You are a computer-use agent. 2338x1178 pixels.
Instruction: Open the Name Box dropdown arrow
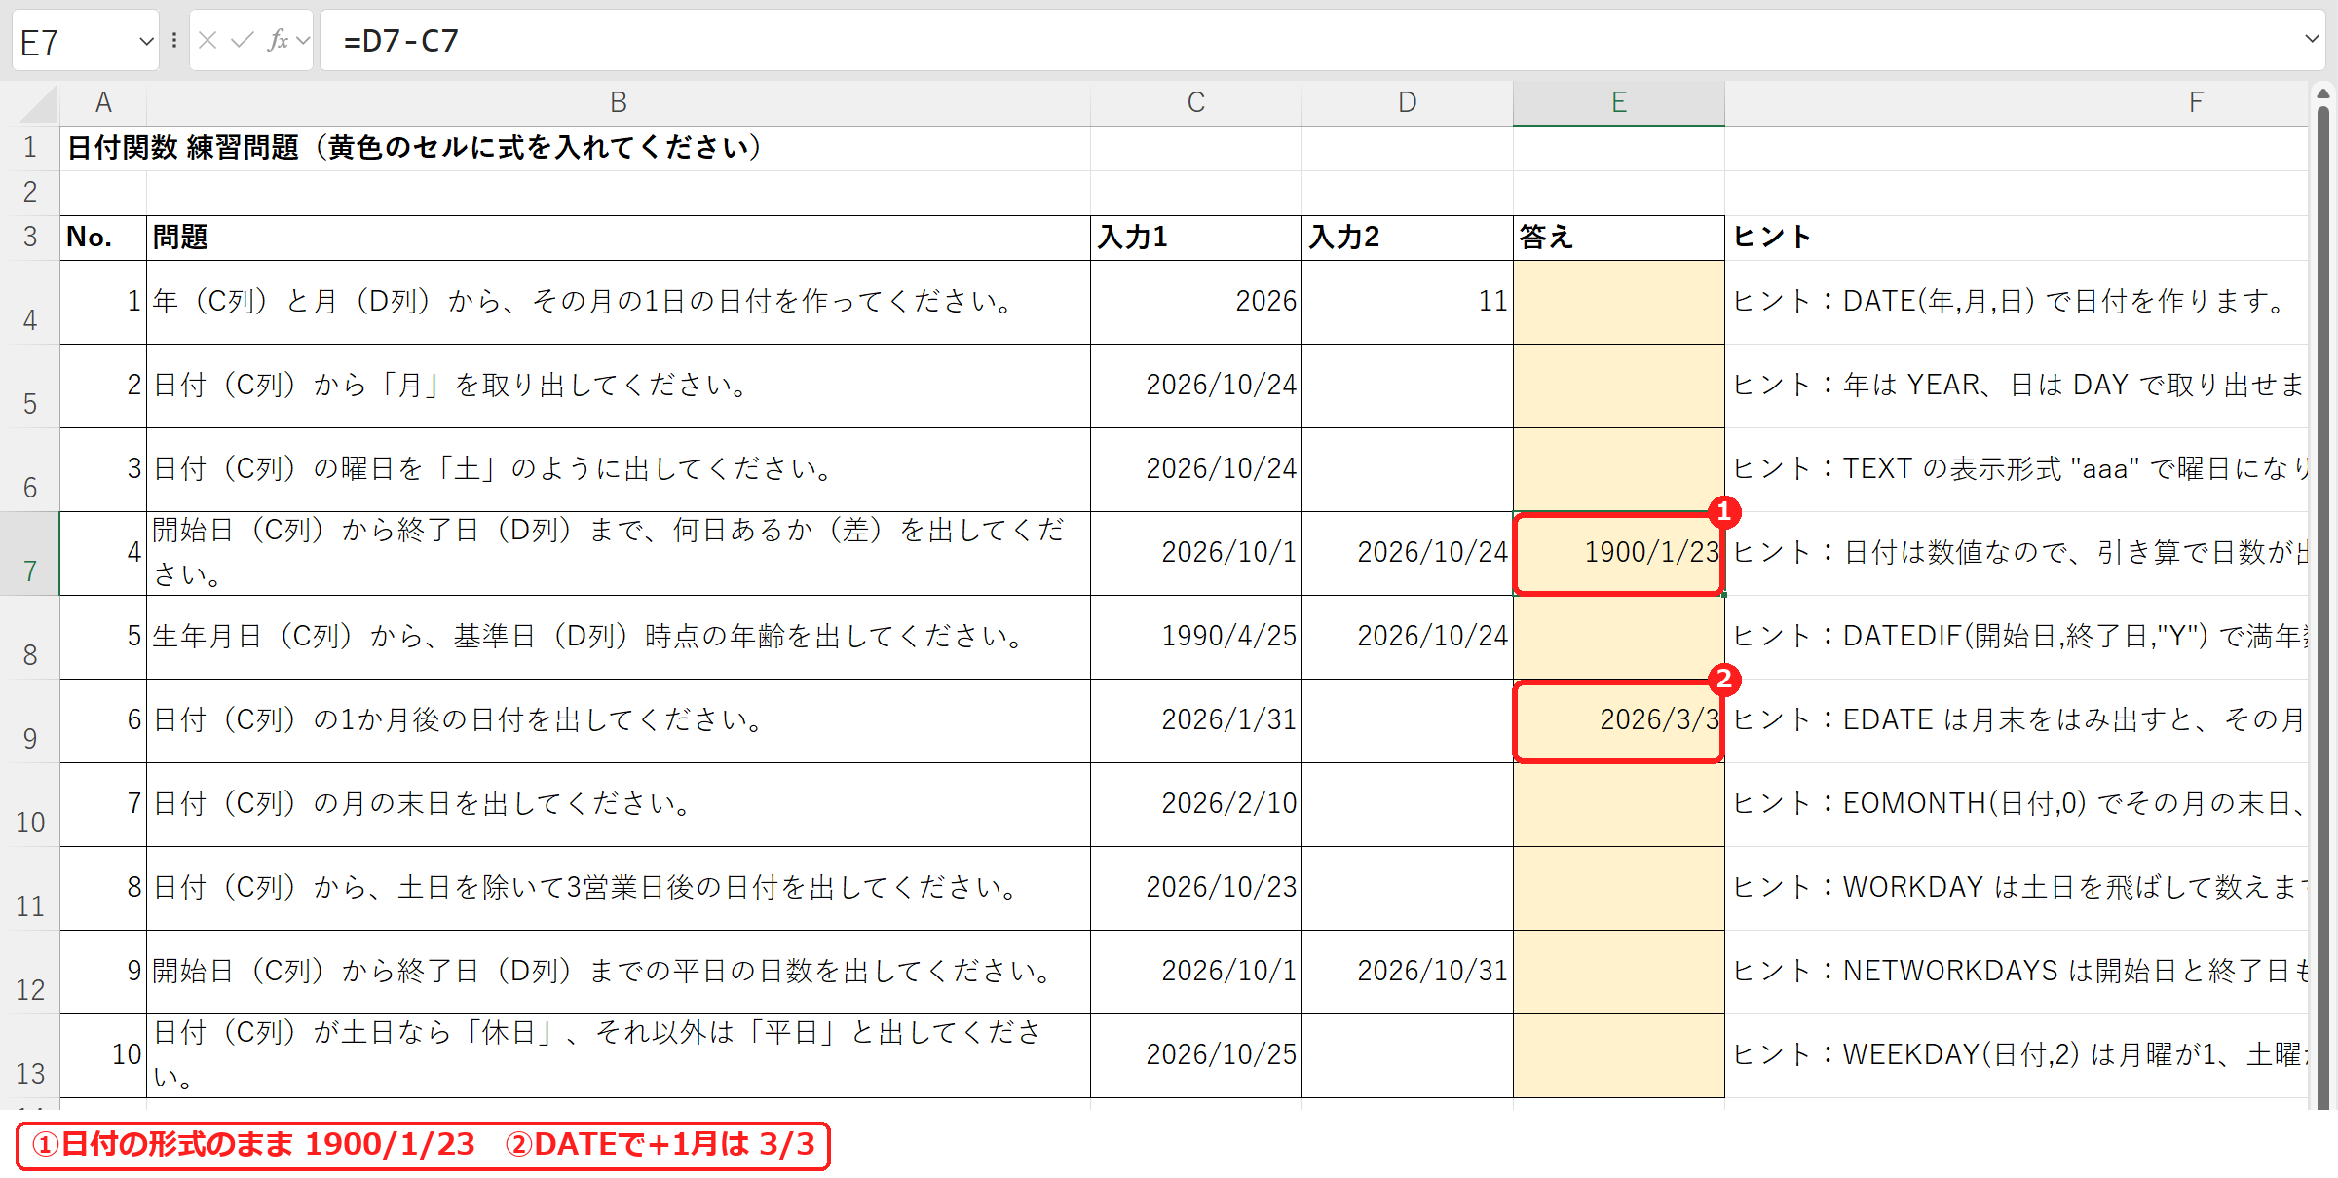tap(146, 41)
